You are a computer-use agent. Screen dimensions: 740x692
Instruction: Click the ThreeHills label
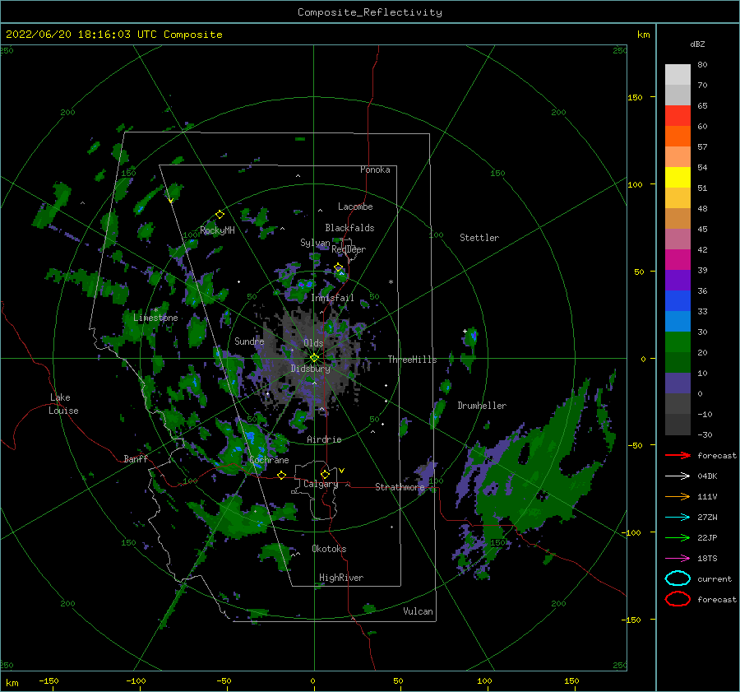(x=412, y=360)
